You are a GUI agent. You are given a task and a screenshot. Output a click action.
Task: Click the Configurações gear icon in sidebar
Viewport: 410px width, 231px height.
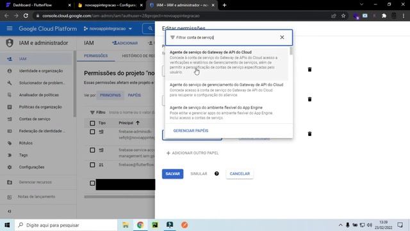(x=10, y=167)
